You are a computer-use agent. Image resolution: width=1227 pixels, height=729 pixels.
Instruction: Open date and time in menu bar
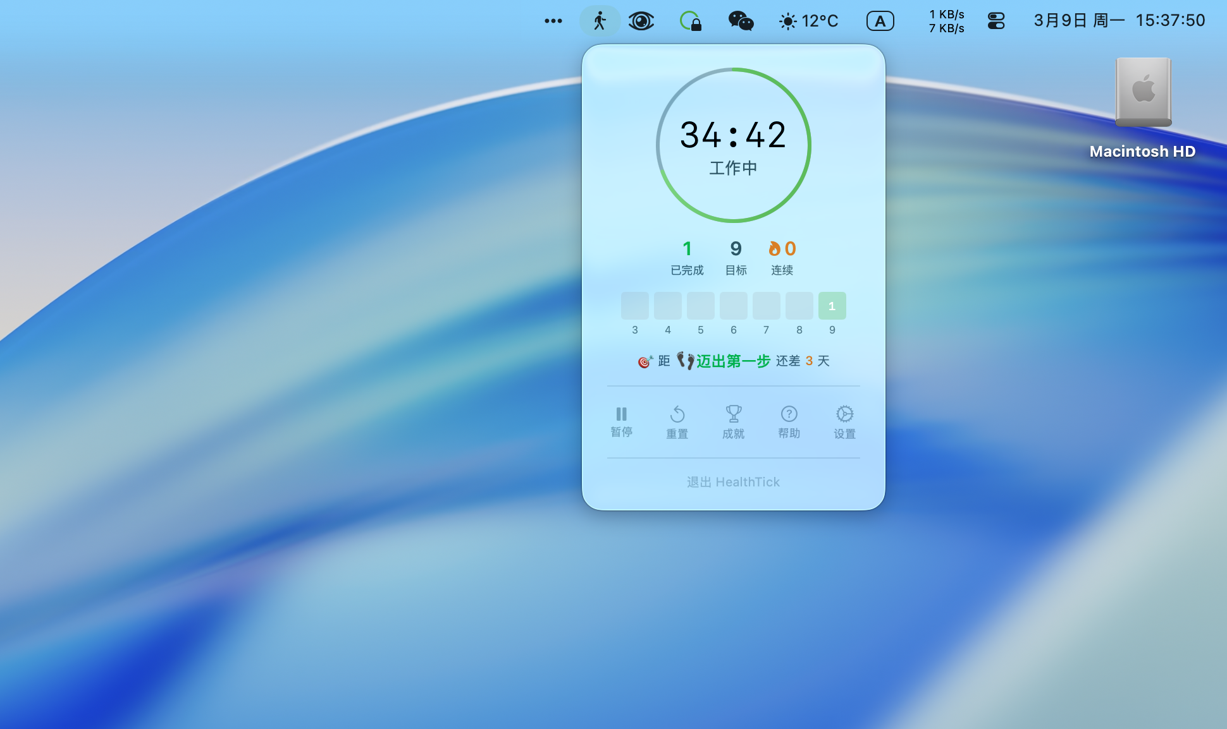1119,21
